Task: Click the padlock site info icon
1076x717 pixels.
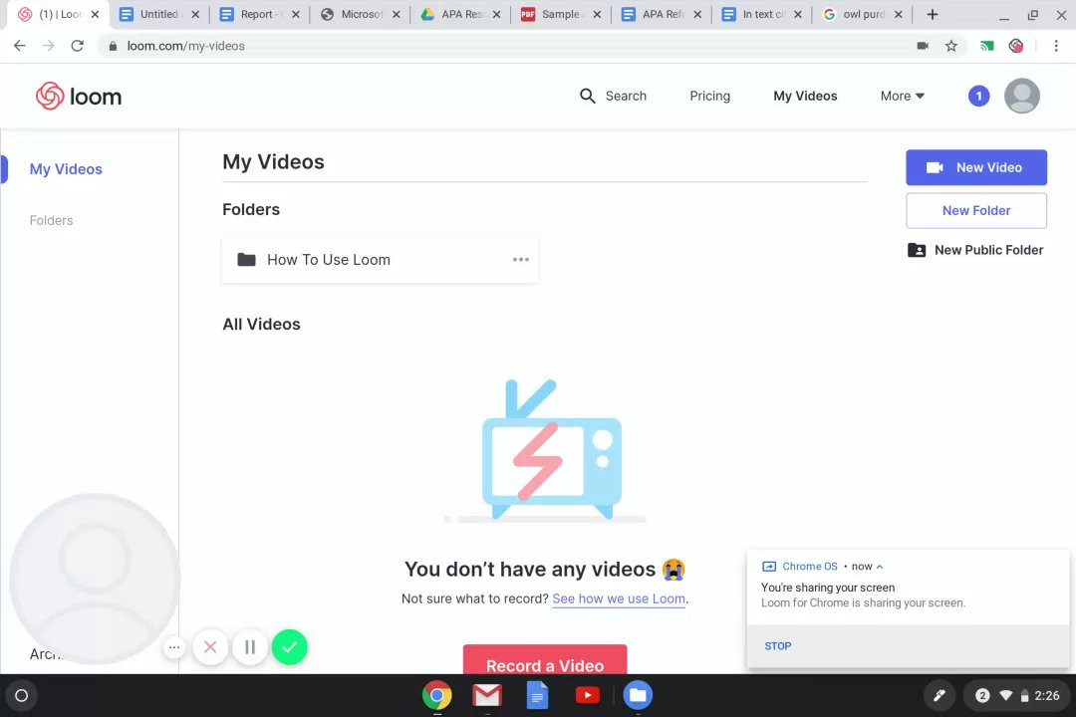Action: 113,46
